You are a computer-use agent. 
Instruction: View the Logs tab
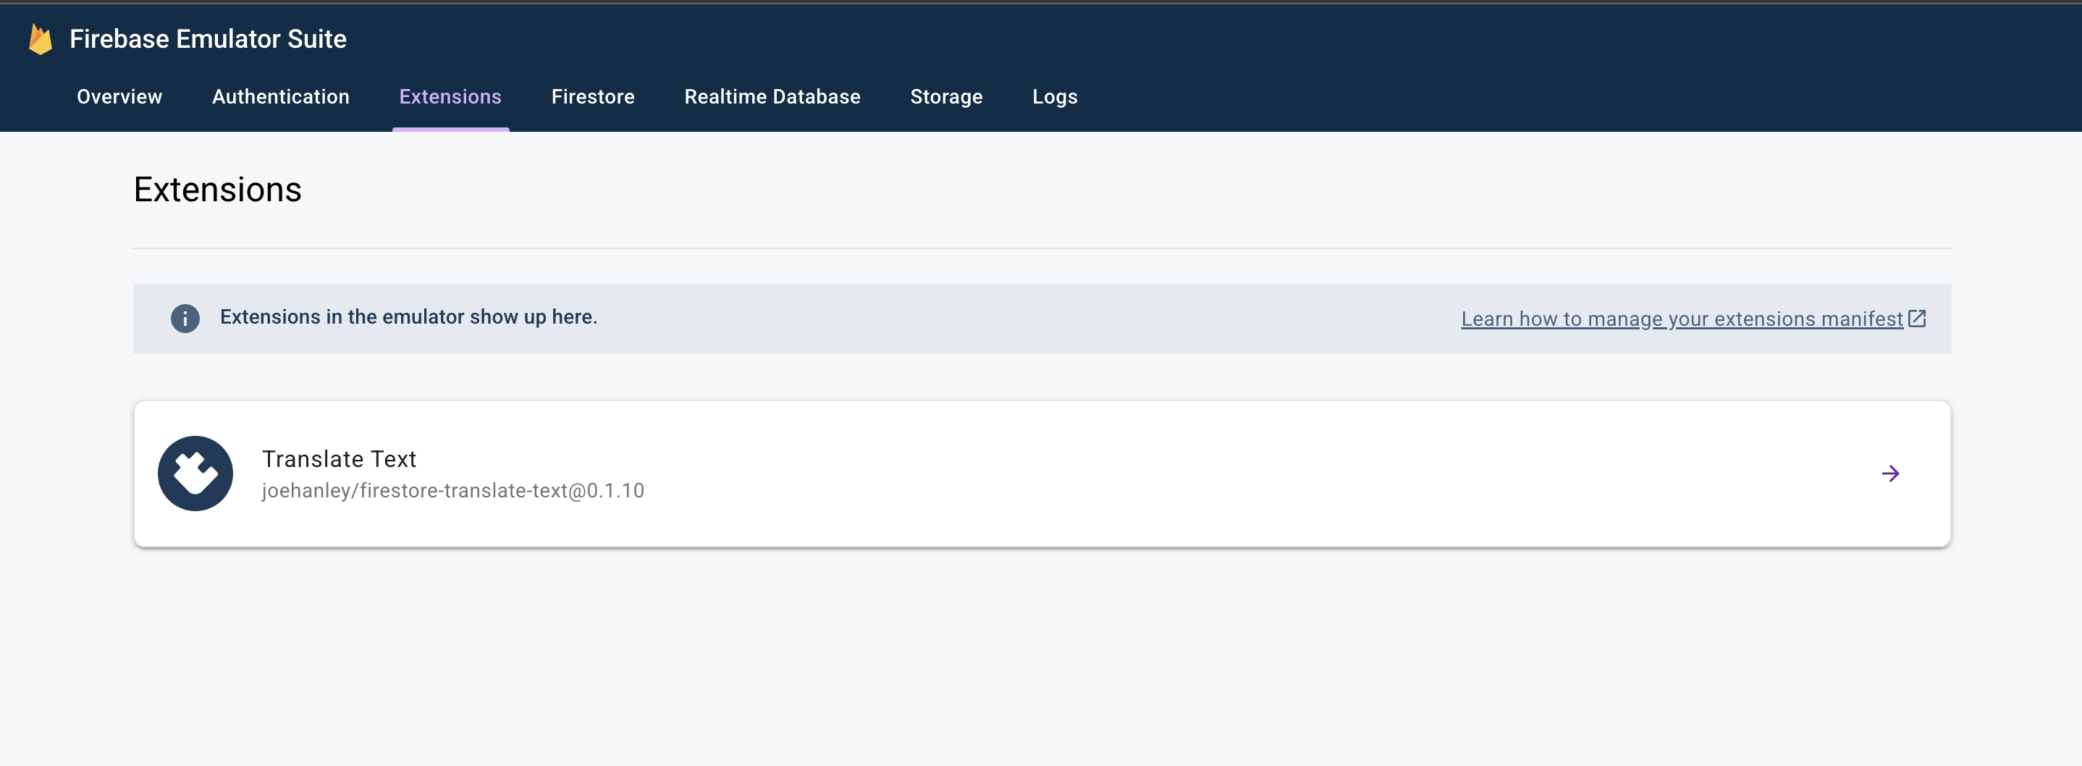1055,97
